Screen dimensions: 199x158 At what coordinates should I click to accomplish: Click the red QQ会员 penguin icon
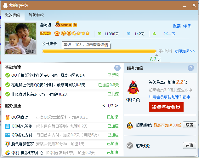tap(133, 87)
